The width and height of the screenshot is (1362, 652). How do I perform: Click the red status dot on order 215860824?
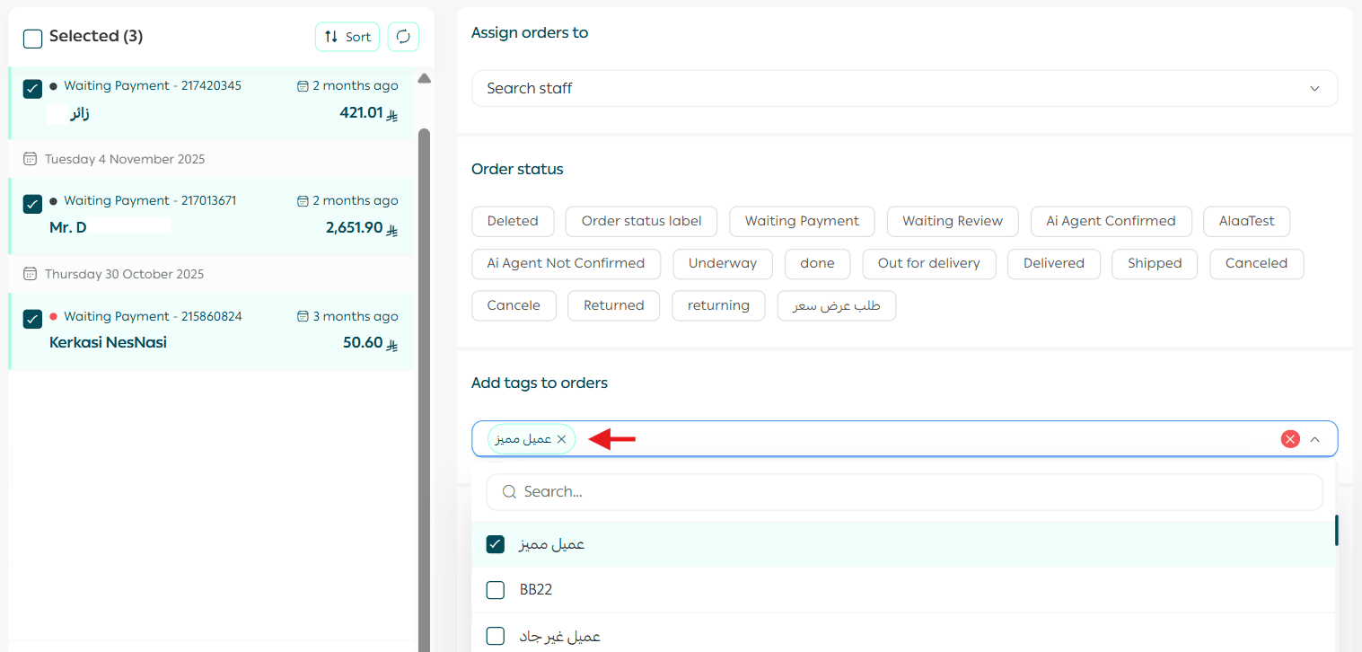54,316
